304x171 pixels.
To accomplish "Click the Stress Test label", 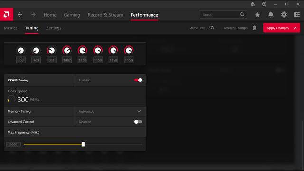I will click(x=197, y=28).
